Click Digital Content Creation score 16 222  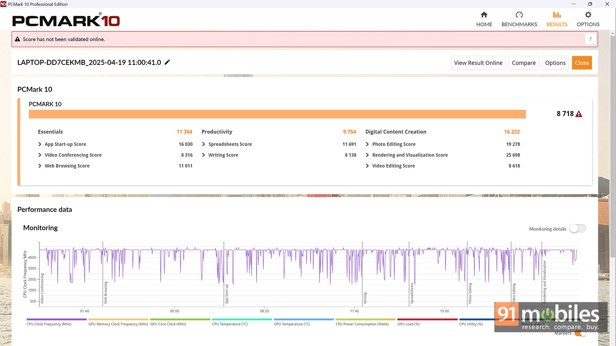pyautogui.click(x=512, y=132)
